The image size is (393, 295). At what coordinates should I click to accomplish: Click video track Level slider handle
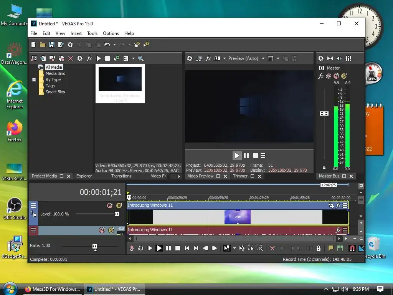[x=117, y=214]
